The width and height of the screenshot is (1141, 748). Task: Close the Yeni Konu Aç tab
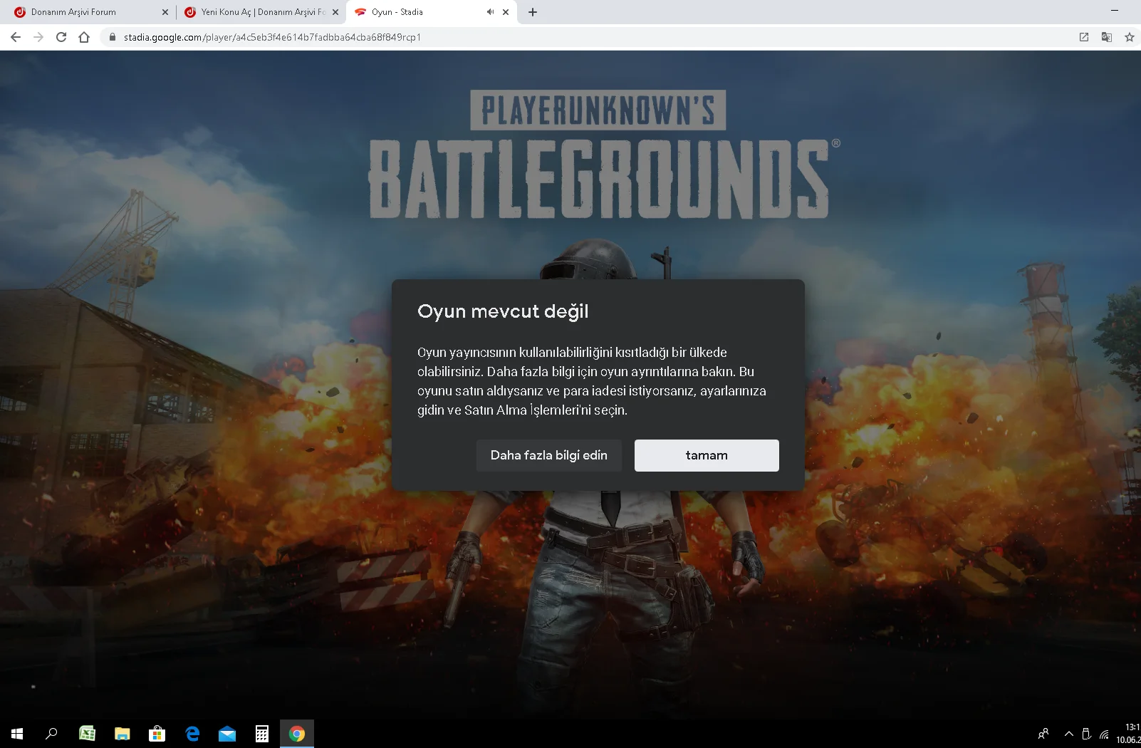coord(335,12)
